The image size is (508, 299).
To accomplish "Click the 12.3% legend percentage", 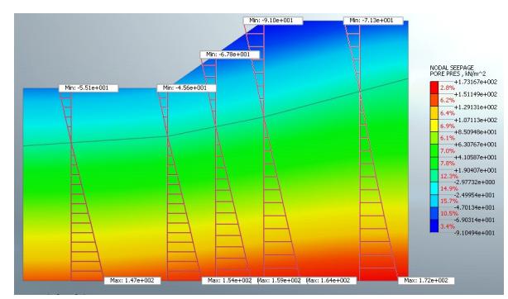I will click(448, 177).
